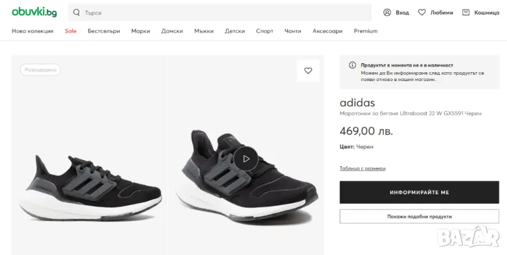Browse the Спорт category

[x=264, y=31]
